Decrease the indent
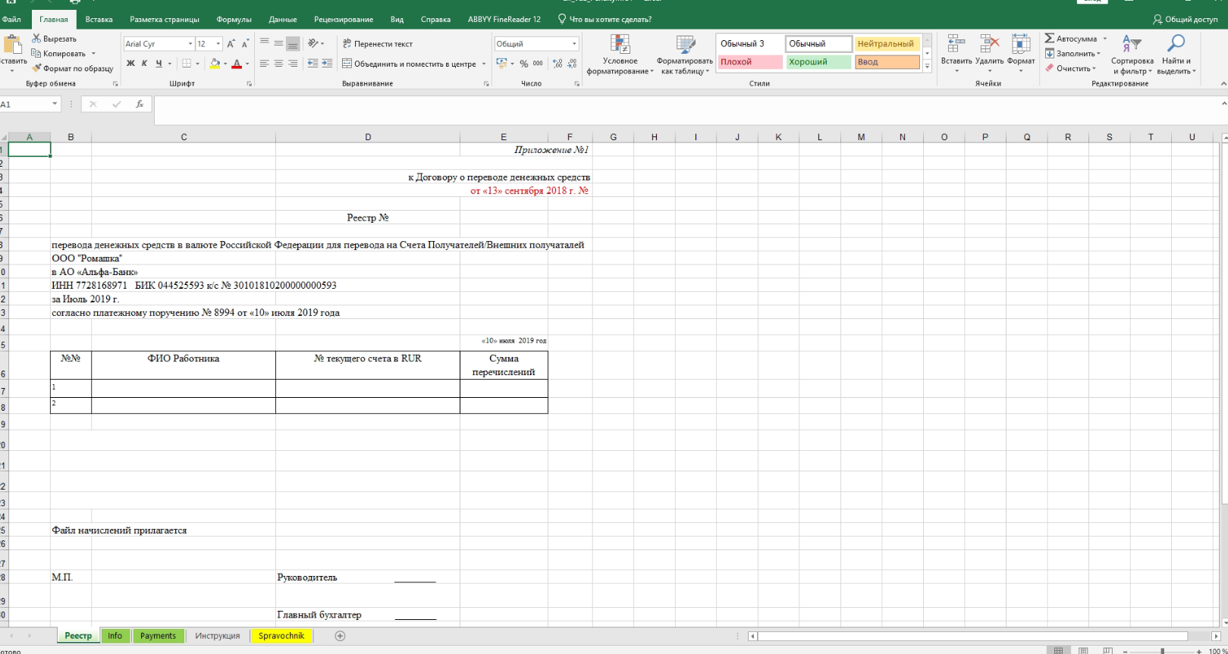Image resolution: width=1228 pixels, height=654 pixels. [x=312, y=64]
